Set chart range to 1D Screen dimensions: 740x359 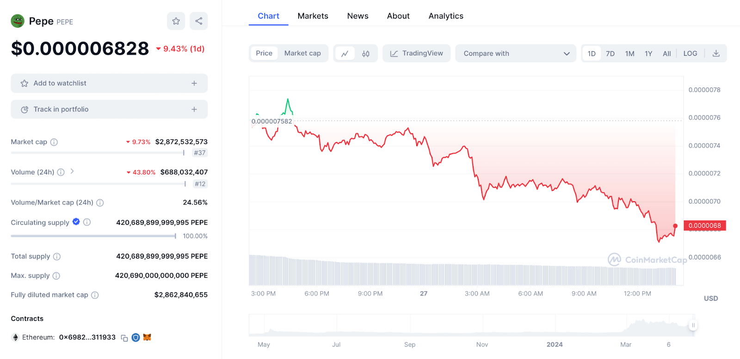[592, 54]
